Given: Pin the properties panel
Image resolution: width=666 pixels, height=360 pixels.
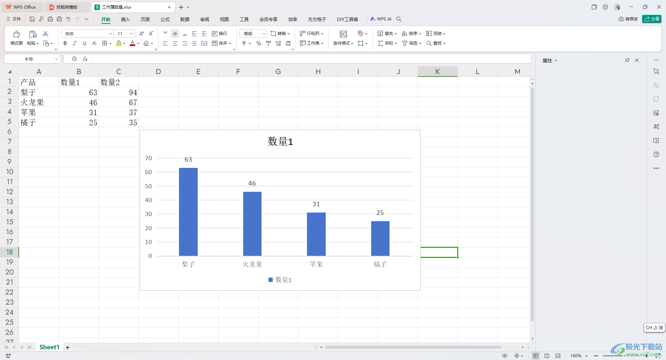Looking at the screenshot, I should (x=627, y=60).
